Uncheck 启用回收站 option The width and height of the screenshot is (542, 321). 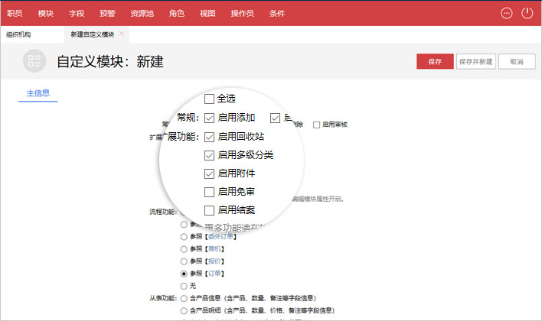(209, 137)
